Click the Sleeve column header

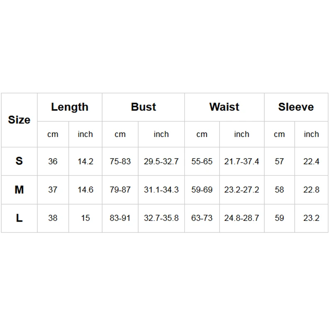(x=296, y=107)
